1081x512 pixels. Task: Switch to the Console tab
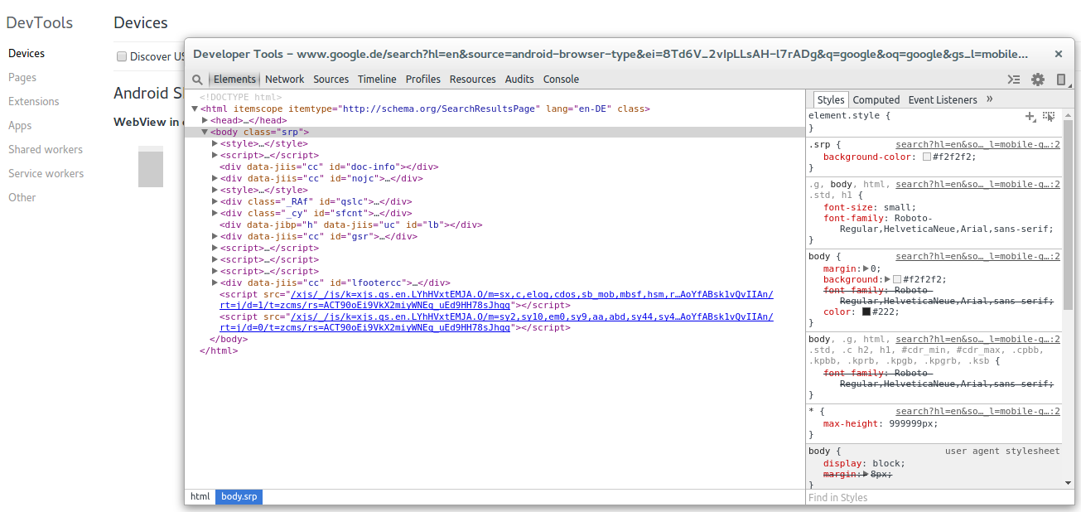point(562,80)
